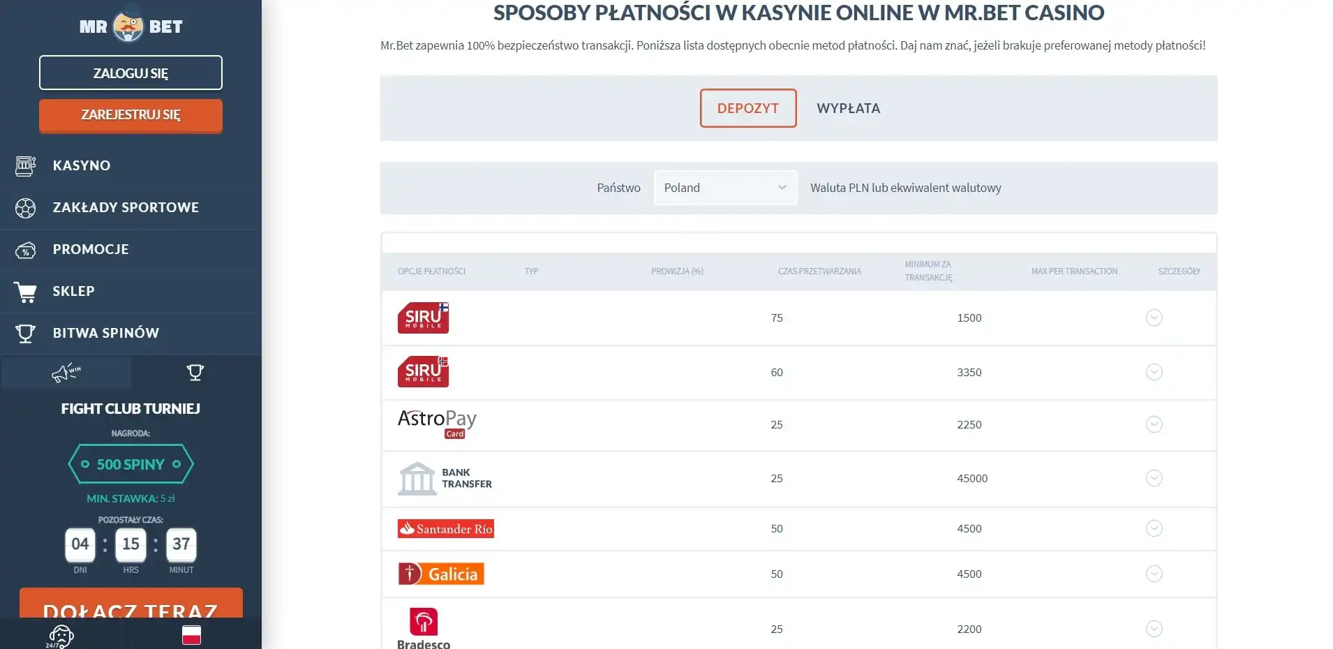Expand details for Bank Transfer row
Screen dimensions: 1333x649
(1154, 478)
